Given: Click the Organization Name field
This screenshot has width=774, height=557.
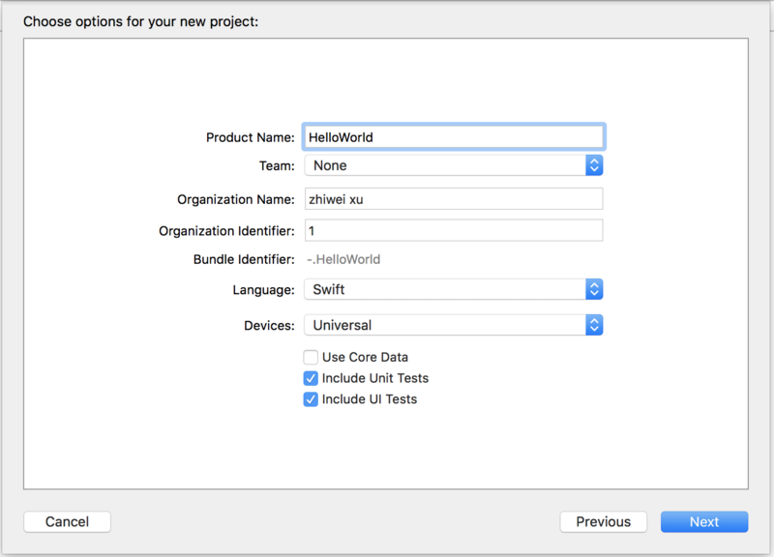Looking at the screenshot, I should click(x=453, y=199).
